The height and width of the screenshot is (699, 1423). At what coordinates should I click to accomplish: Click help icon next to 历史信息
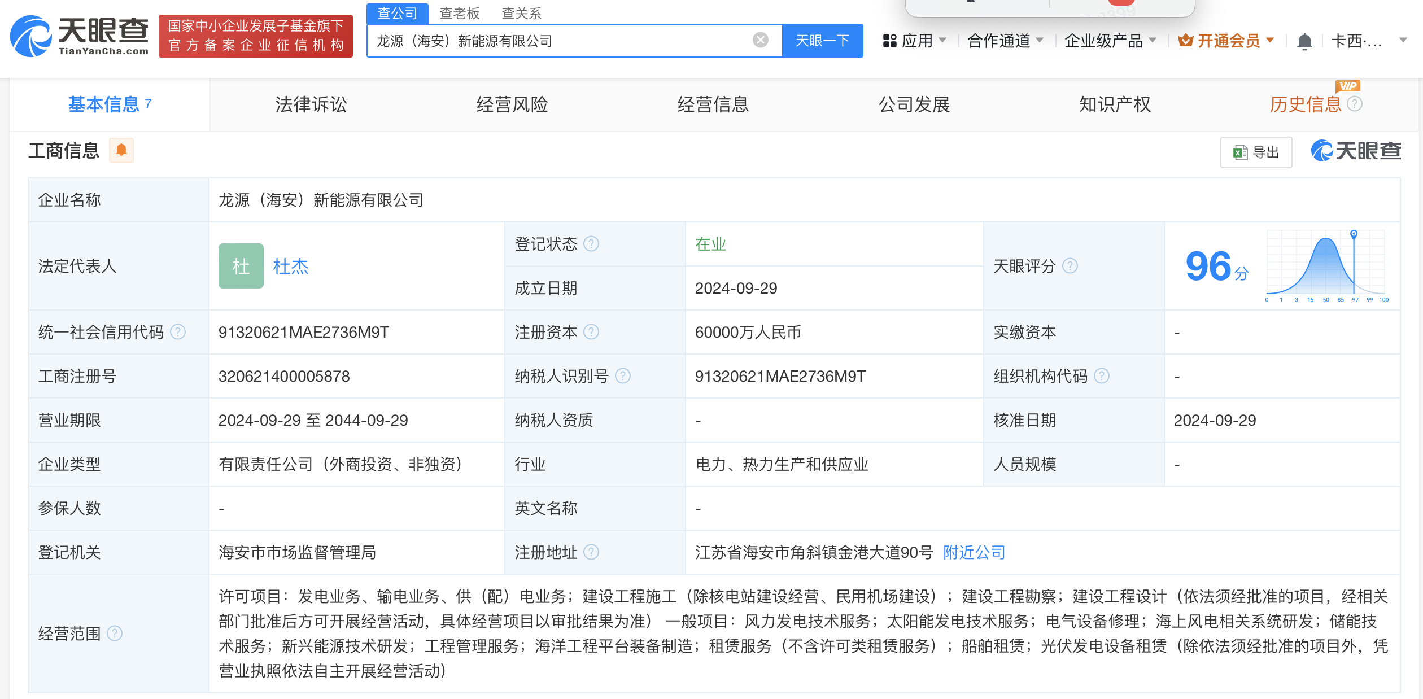[1355, 104]
